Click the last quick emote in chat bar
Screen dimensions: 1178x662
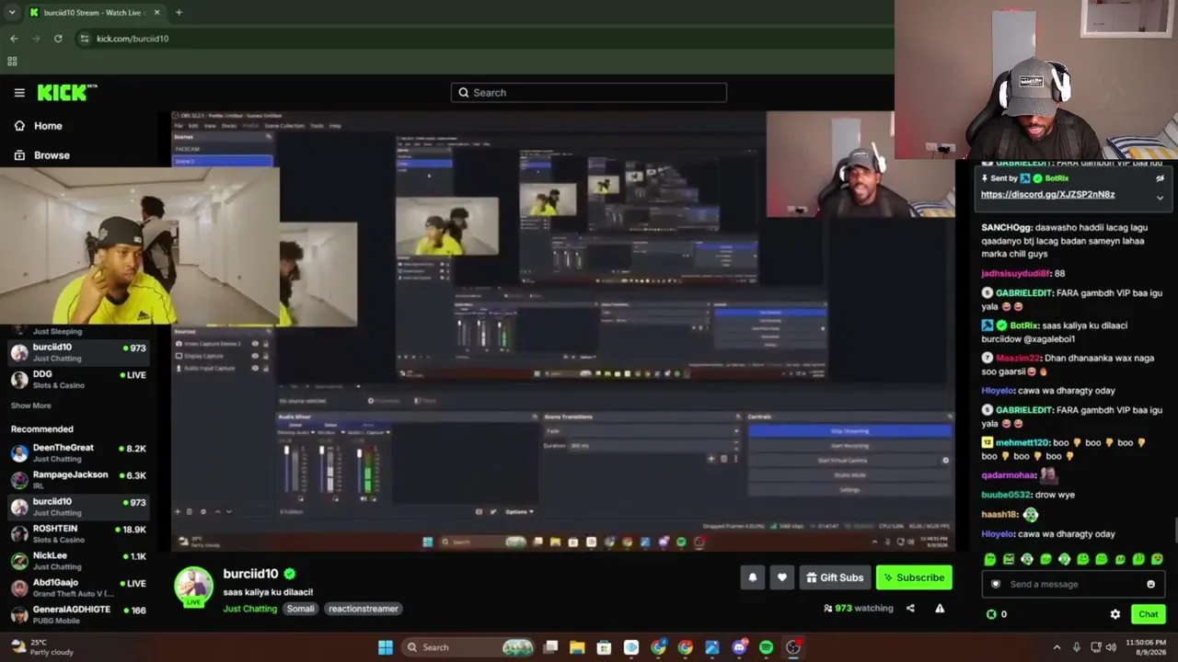(1157, 559)
